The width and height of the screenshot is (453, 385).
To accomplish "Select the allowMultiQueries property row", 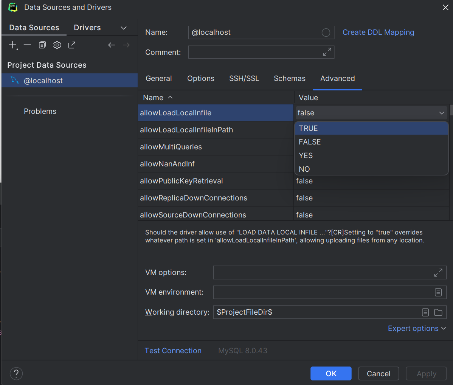I will coord(216,147).
